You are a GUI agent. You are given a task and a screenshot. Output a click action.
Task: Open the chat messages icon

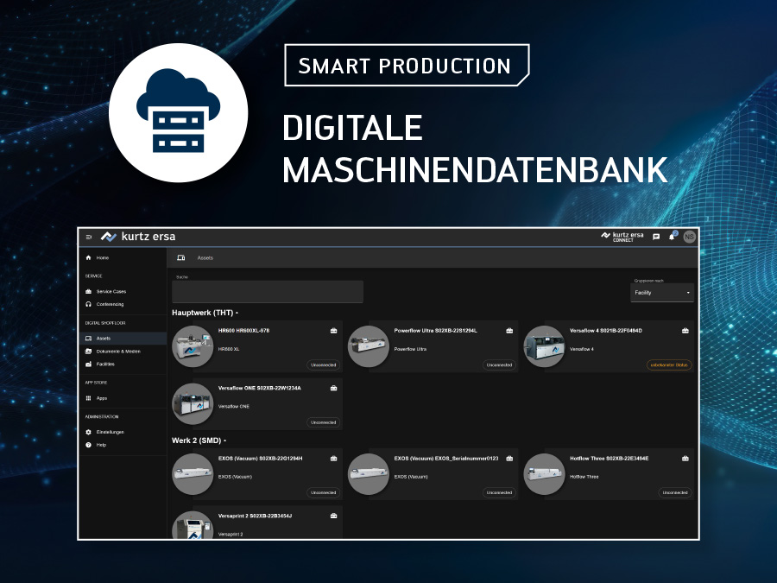[656, 237]
